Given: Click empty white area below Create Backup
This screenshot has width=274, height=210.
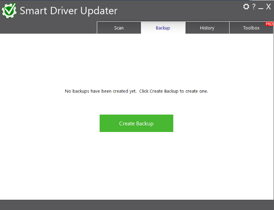Looking at the screenshot, I should (x=136, y=166).
